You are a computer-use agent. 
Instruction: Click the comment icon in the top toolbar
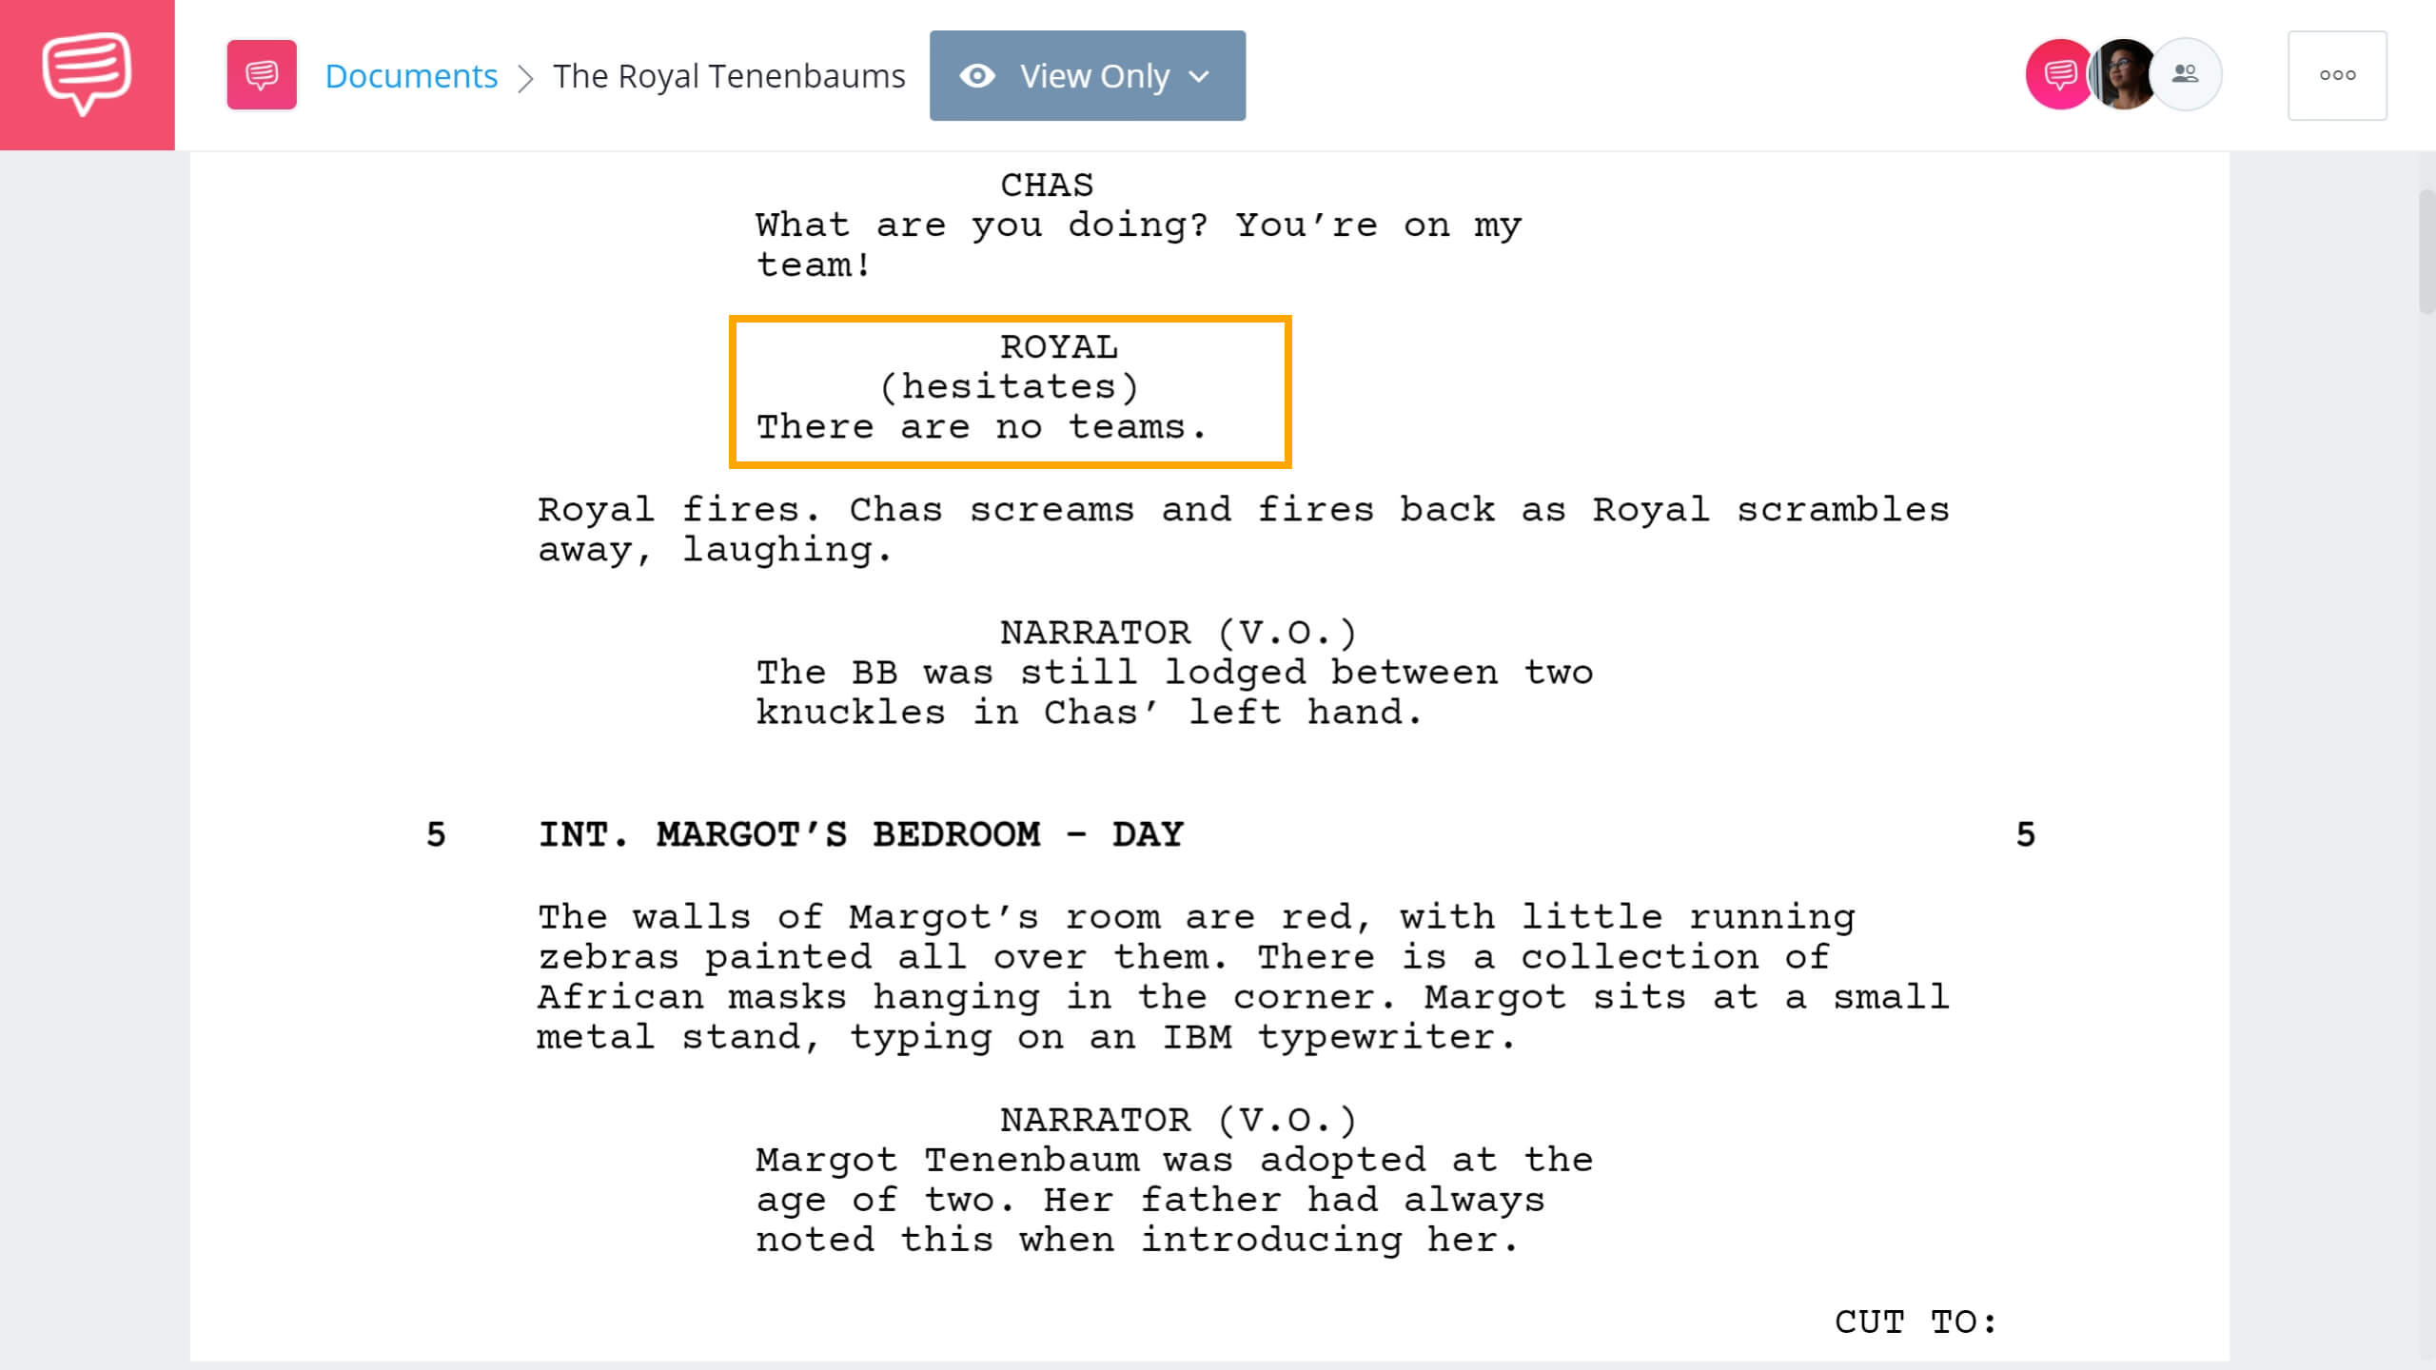261,75
